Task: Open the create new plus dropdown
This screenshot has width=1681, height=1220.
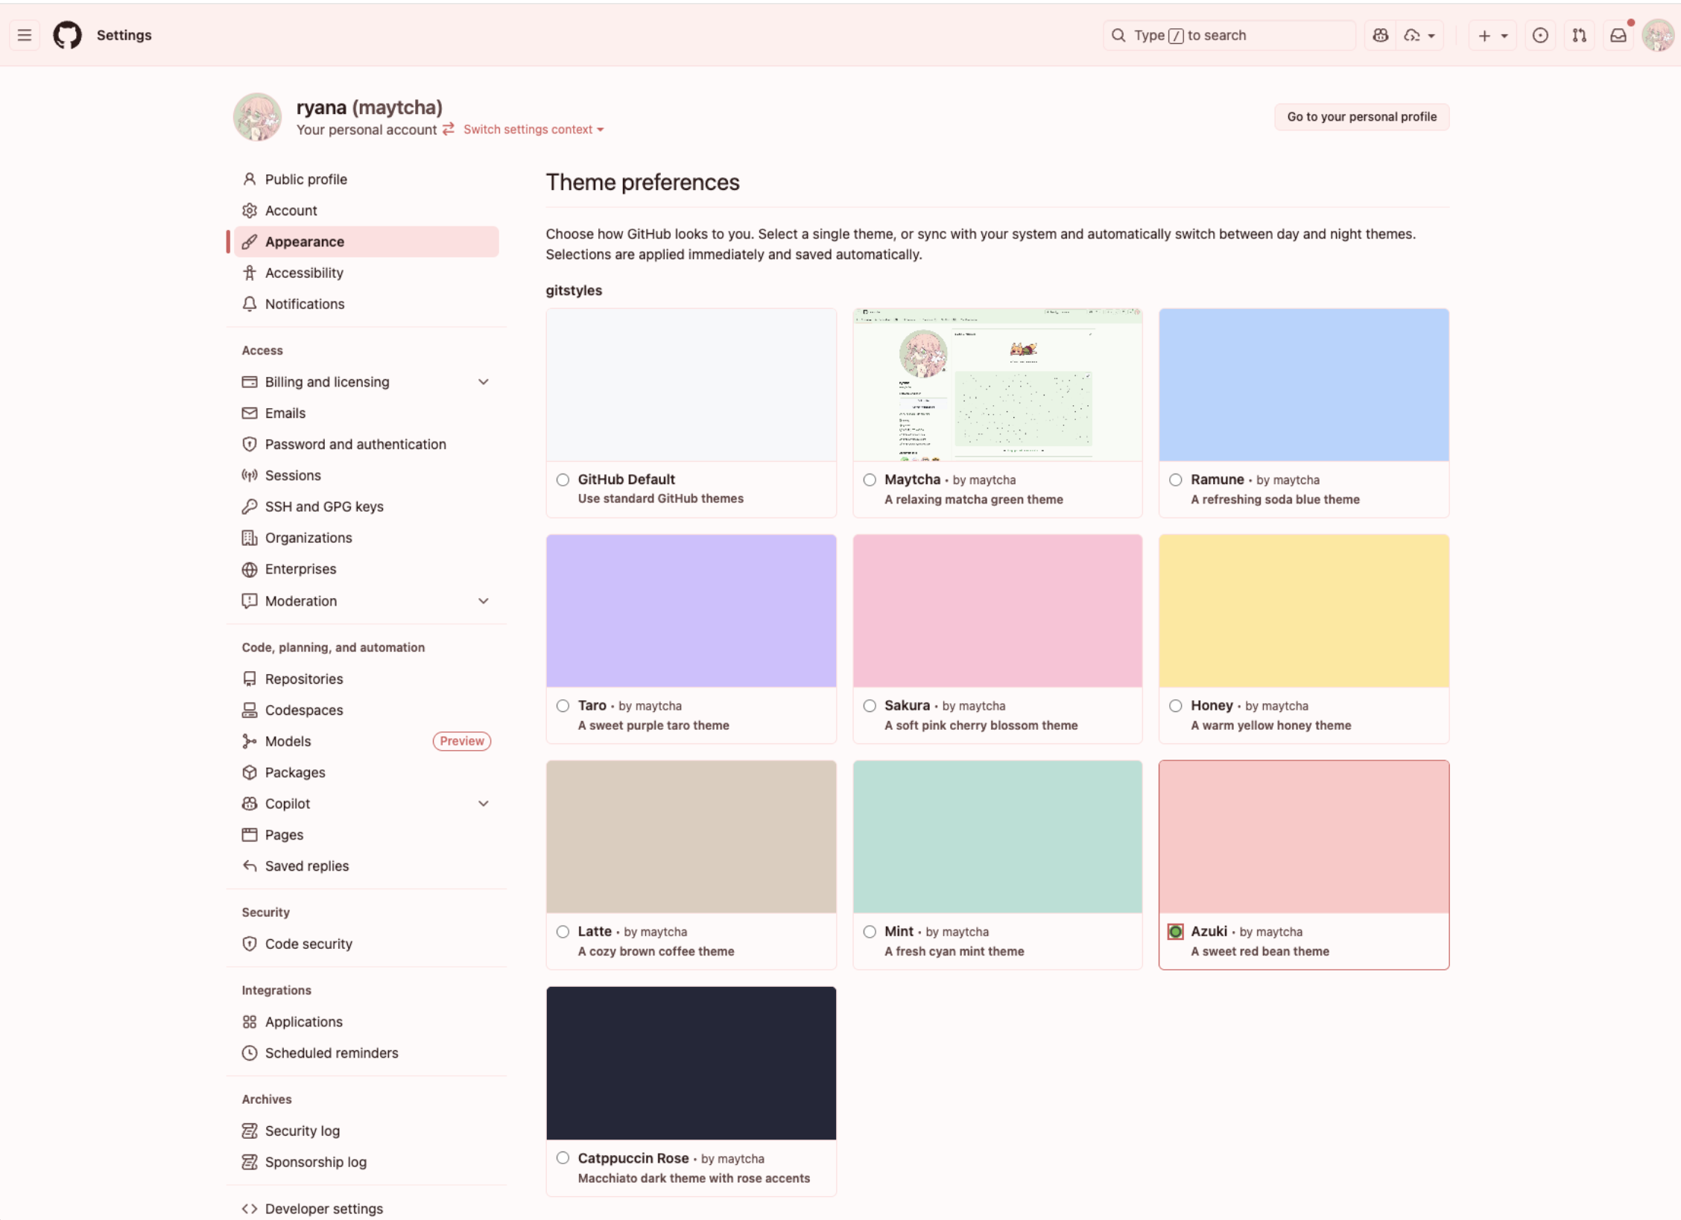Action: tap(1492, 35)
